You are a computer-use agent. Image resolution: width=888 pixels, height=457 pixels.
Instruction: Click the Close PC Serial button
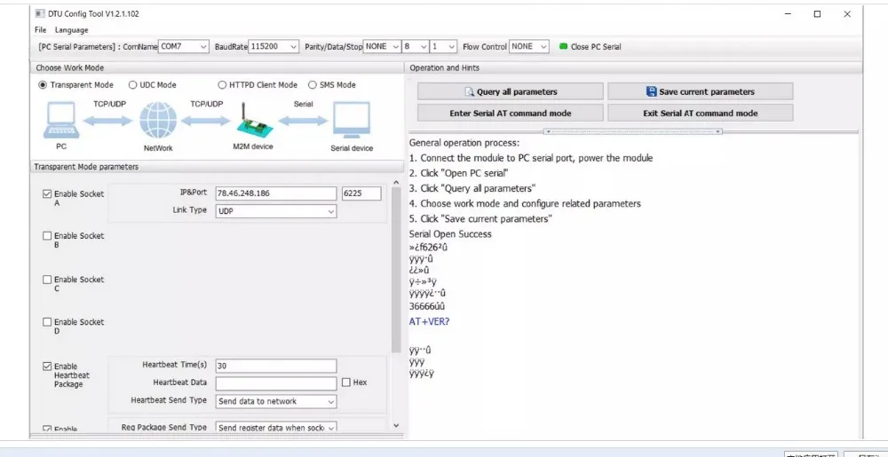[x=590, y=47]
